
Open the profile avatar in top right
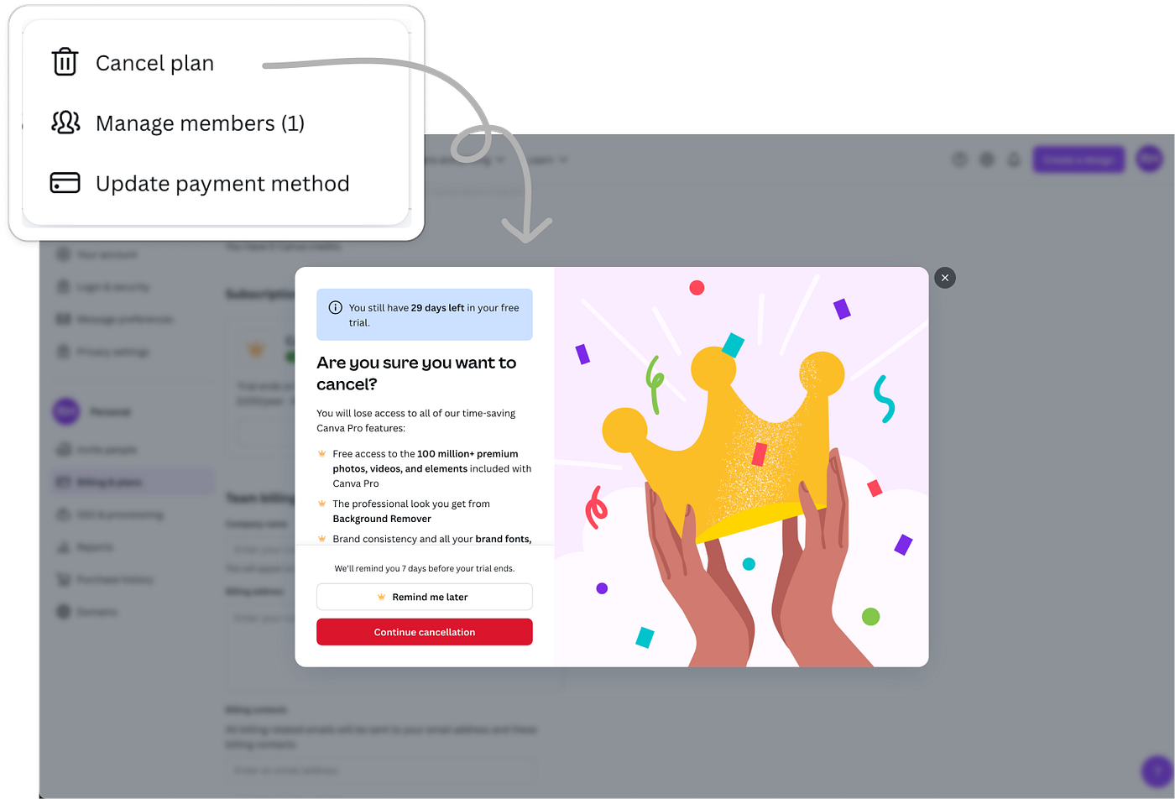[1150, 159]
